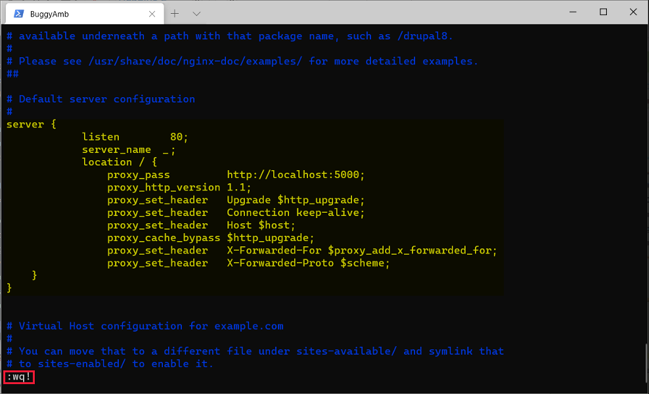
Task: Click the PowerShell icon on the BuggyAmb tab
Action: (x=18, y=13)
